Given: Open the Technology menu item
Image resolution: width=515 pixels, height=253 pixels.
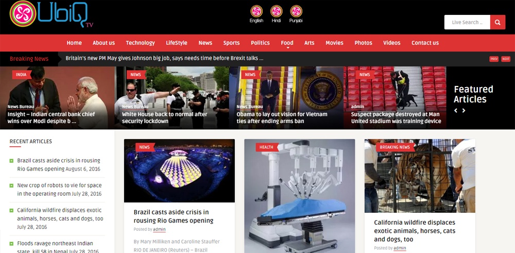Looking at the screenshot, I should [x=140, y=43].
